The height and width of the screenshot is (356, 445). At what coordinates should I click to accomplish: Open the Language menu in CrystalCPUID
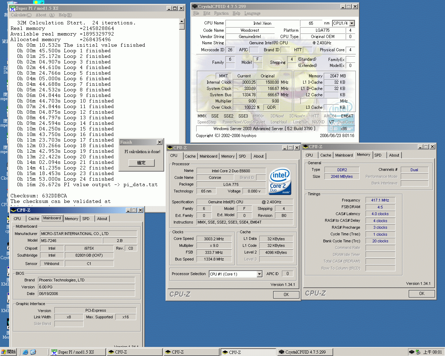pyautogui.click(x=252, y=13)
